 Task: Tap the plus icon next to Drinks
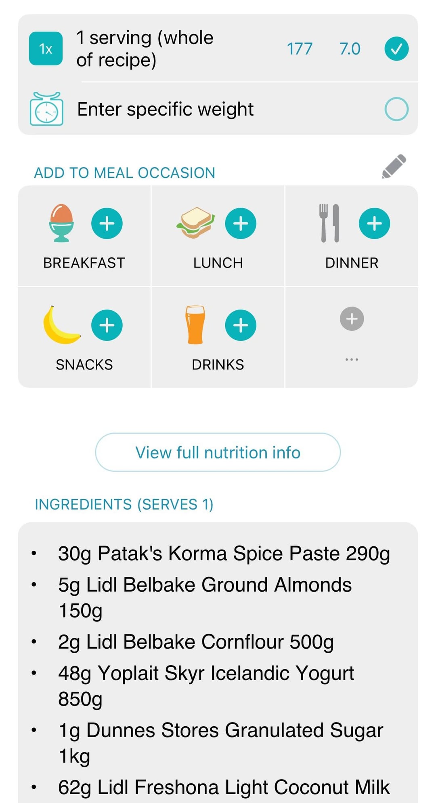click(x=241, y=325)
